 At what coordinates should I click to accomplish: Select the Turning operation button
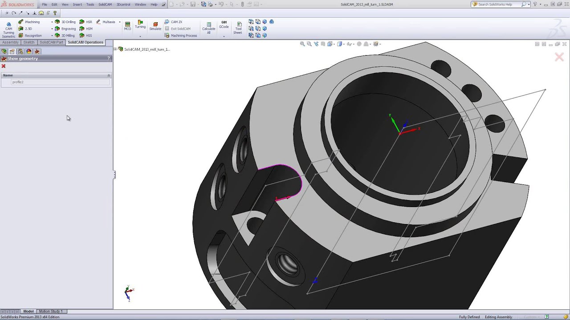140,24
